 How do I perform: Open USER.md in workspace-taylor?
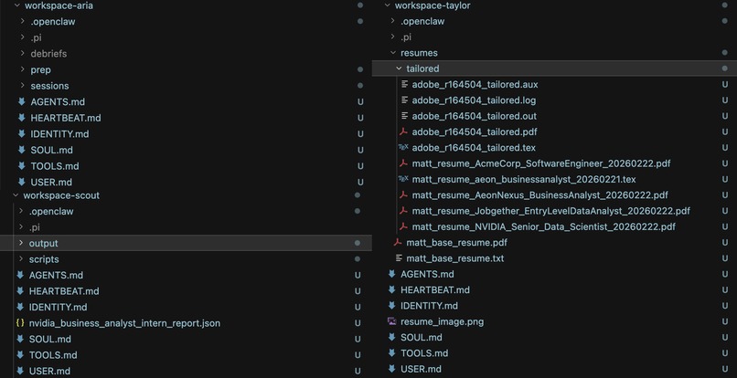click(x=421, y=369)
